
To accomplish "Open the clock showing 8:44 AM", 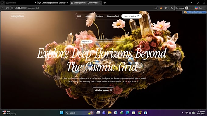I will (x=201, y=113).
